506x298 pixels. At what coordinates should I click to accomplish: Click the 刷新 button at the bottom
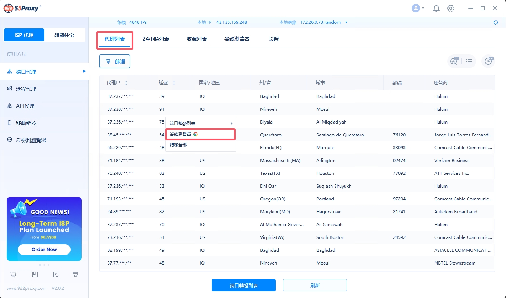coord(315,286)
